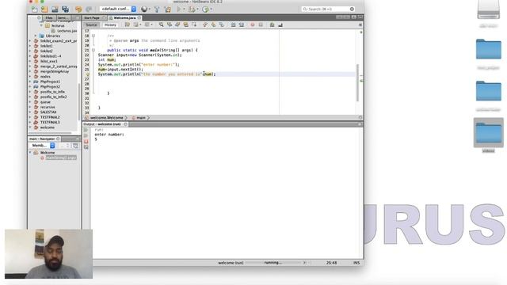Click the Re-run green arrows icon in Output
This screenshot has width=507, height=285.
(x=86, y=130)
